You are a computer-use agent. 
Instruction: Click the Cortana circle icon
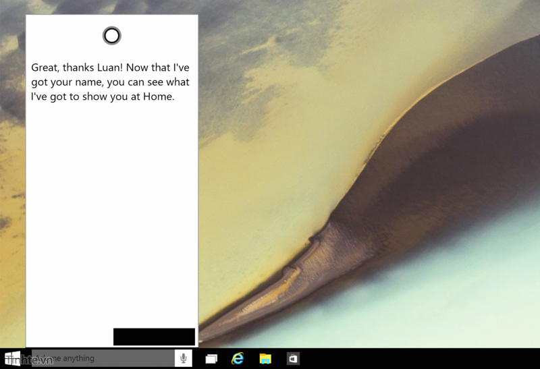pyautogui.click(x=111, y=36)
